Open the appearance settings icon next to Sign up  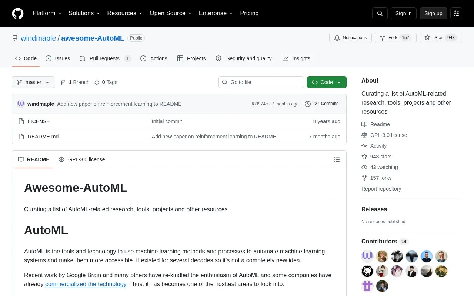[456, 13]
